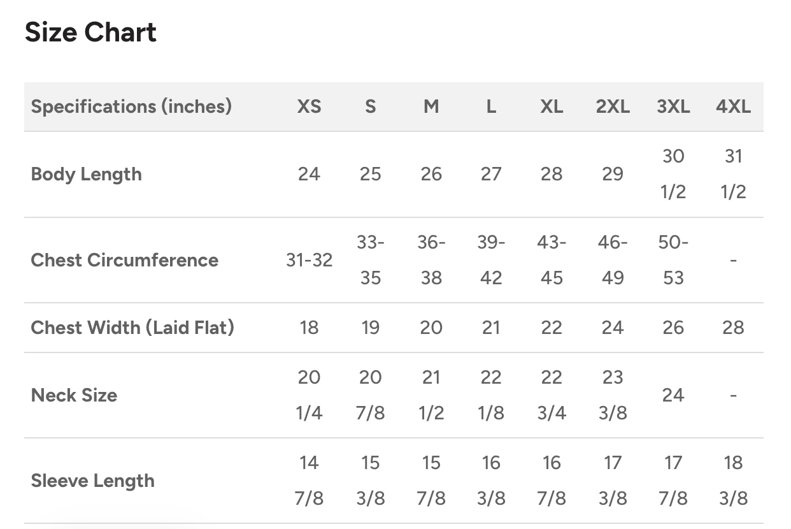Click the Chest Width (Laid Flat) label

132,328
